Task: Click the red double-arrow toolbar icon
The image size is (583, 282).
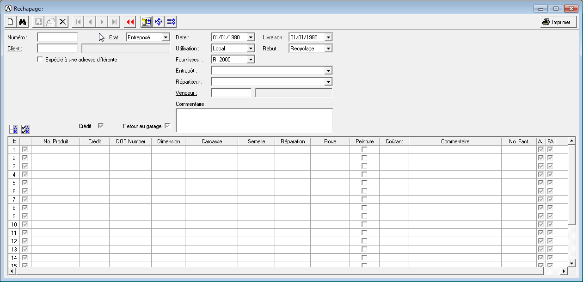Action: coord(129,21)
